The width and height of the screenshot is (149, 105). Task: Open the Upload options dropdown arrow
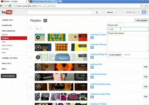[x=116, y=12]
